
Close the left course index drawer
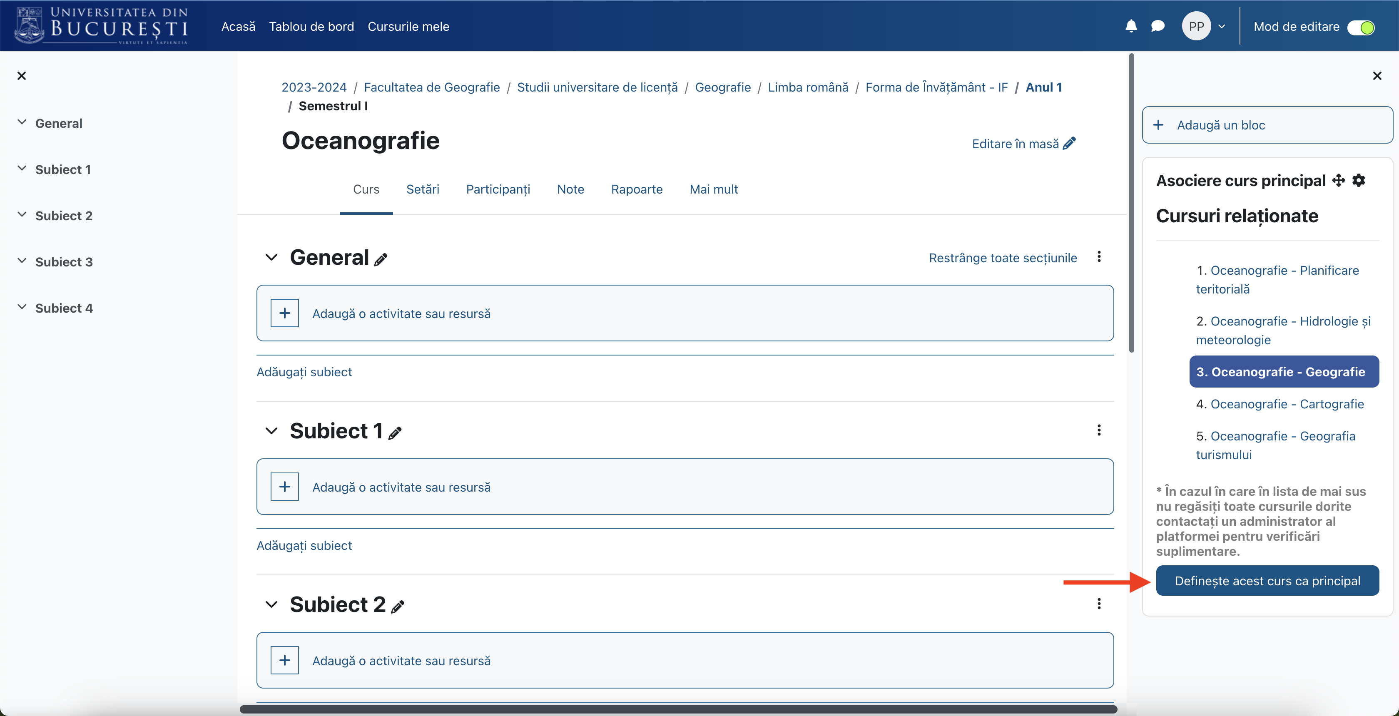point(22,76)
